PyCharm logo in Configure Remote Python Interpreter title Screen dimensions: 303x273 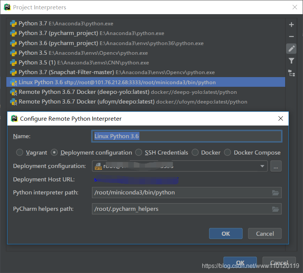(x=14, y=118)
